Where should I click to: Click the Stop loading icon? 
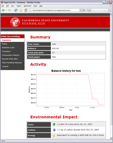point(21,10)
